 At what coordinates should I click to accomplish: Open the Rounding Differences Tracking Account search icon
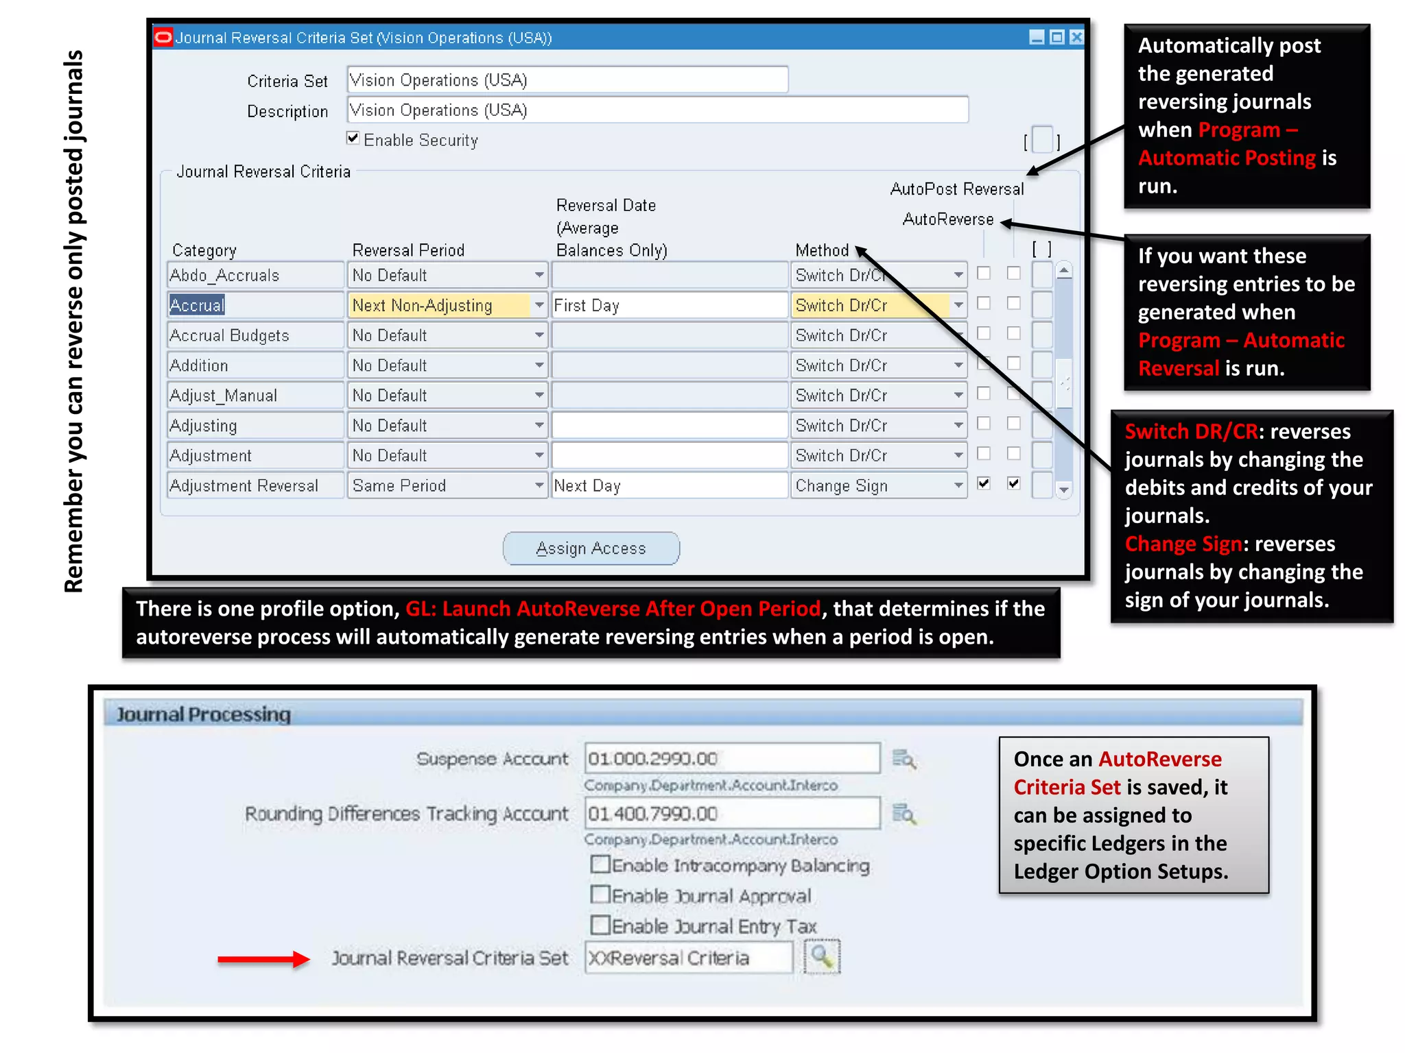[904, 814]
